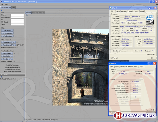Open the Help menu
158x122 pixels.
click(x=6, y=4)
